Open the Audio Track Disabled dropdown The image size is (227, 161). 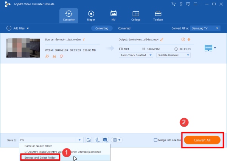pos(136,55)
